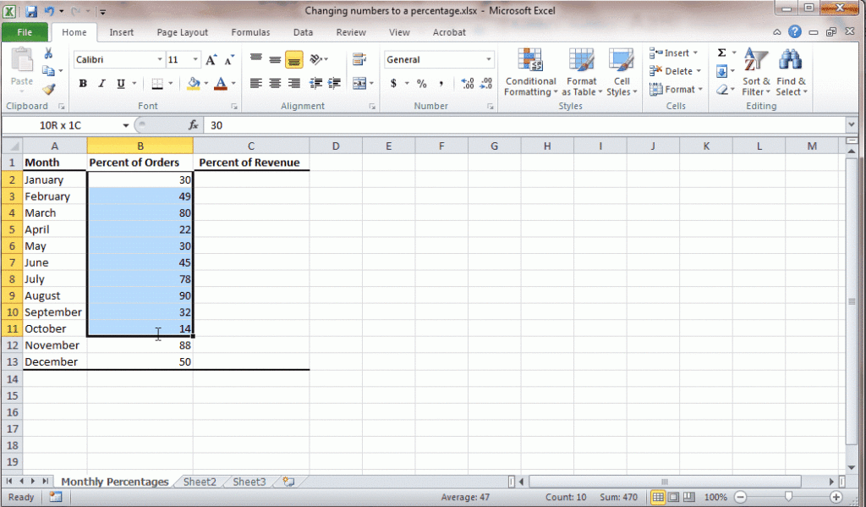Click Decrease Decimal icon
This screenshot has width=866, height=507.
[486, 84]
